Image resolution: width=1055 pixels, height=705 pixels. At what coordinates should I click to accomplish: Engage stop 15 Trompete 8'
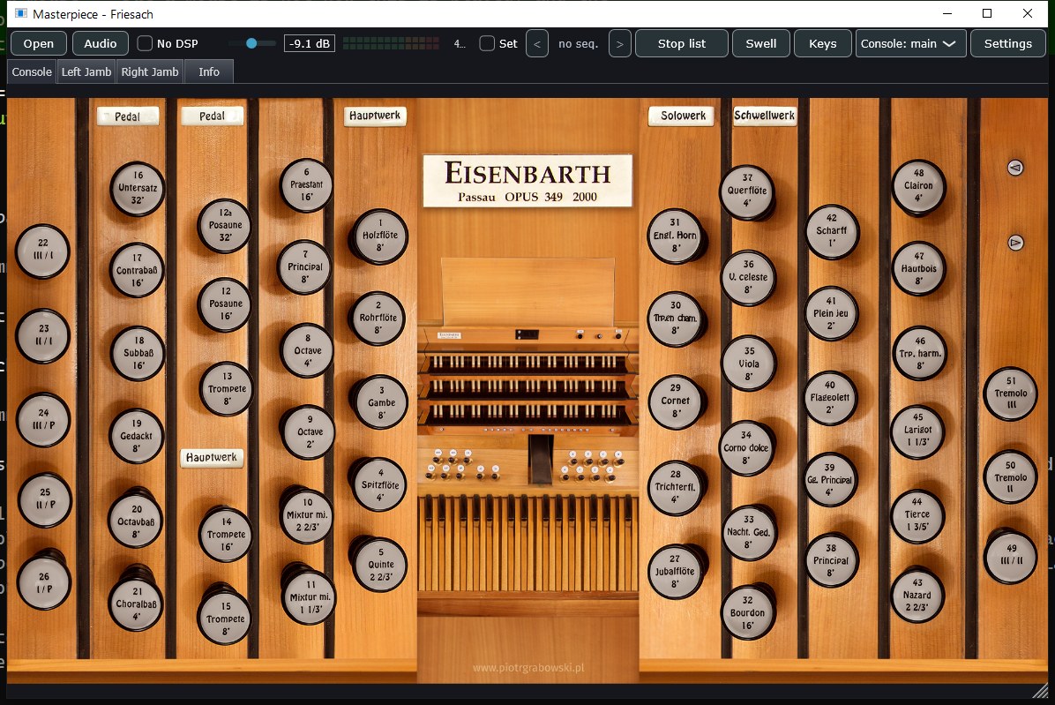tap(226, 619)
